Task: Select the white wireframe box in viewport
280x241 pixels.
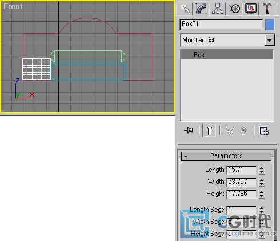Action: tap(37, 69)
